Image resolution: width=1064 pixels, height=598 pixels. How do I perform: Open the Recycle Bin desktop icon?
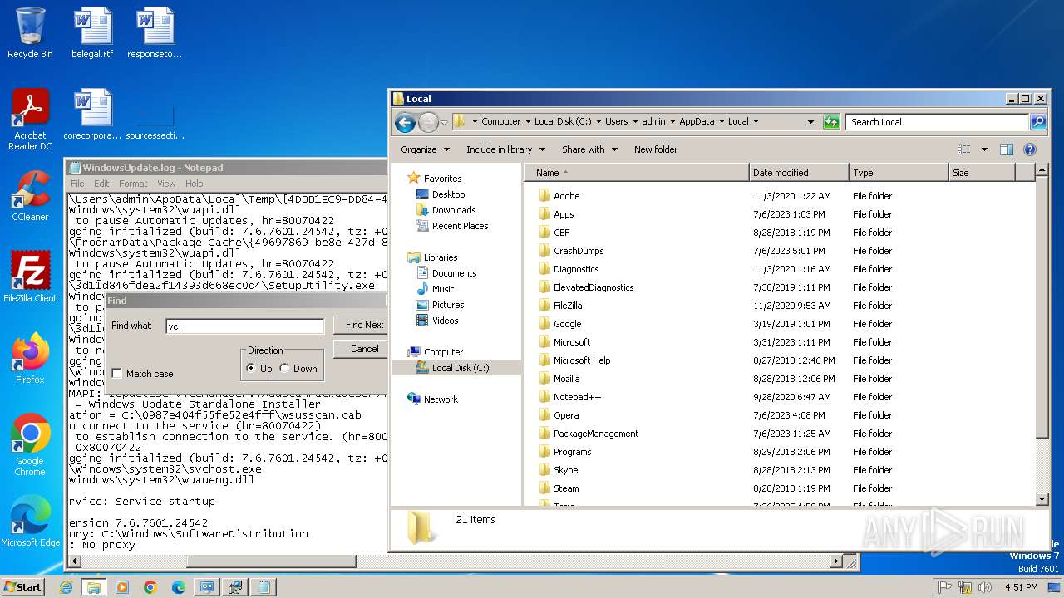pos(30,33)
